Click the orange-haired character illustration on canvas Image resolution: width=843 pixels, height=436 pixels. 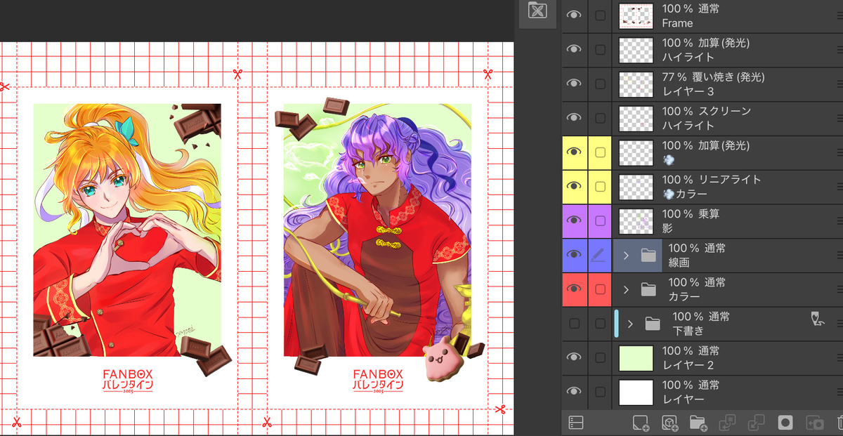pyautogui.click(x=126, y=232)
